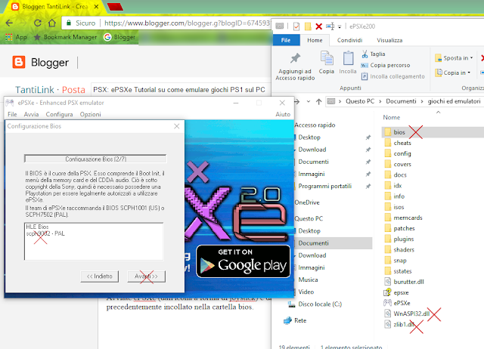
Task: Click the Get it on Google Play banner
Action: (x=244, y=261)
